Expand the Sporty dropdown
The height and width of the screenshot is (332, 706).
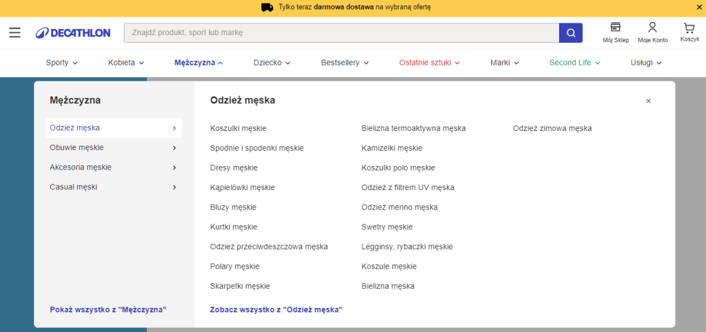point(61,63)
